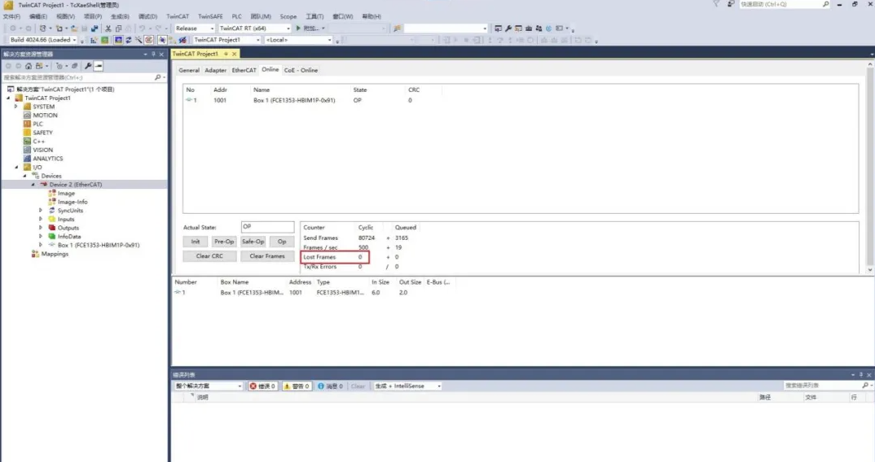The height and width of the screenshot is (462, 875).
Task: Click the Op state button
Action: tap(282, 242)
